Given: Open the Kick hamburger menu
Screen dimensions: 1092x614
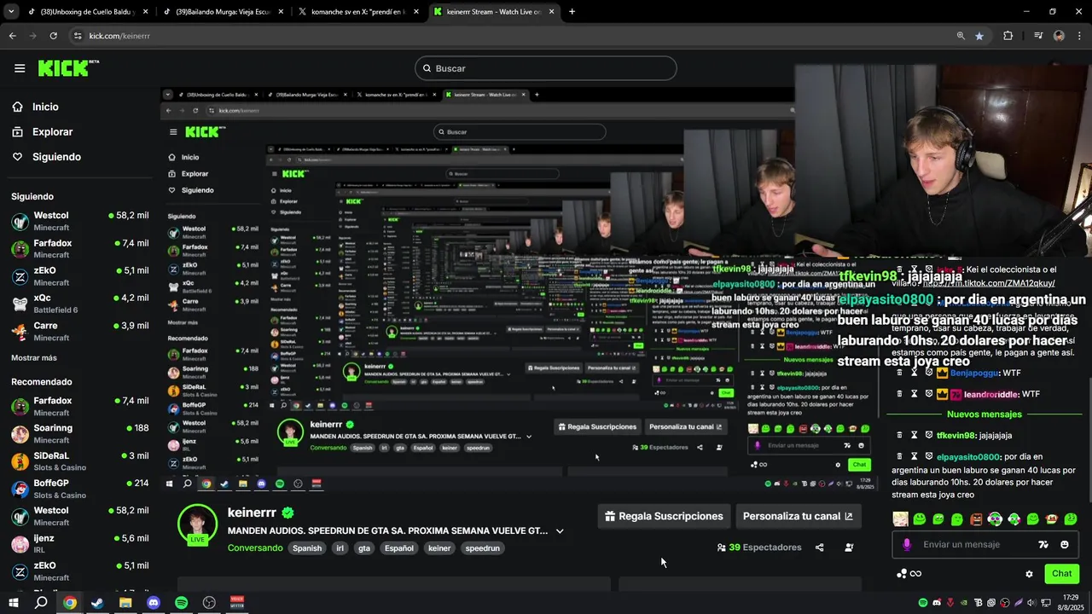Looking at the screenshot, I should pos(20,68).
